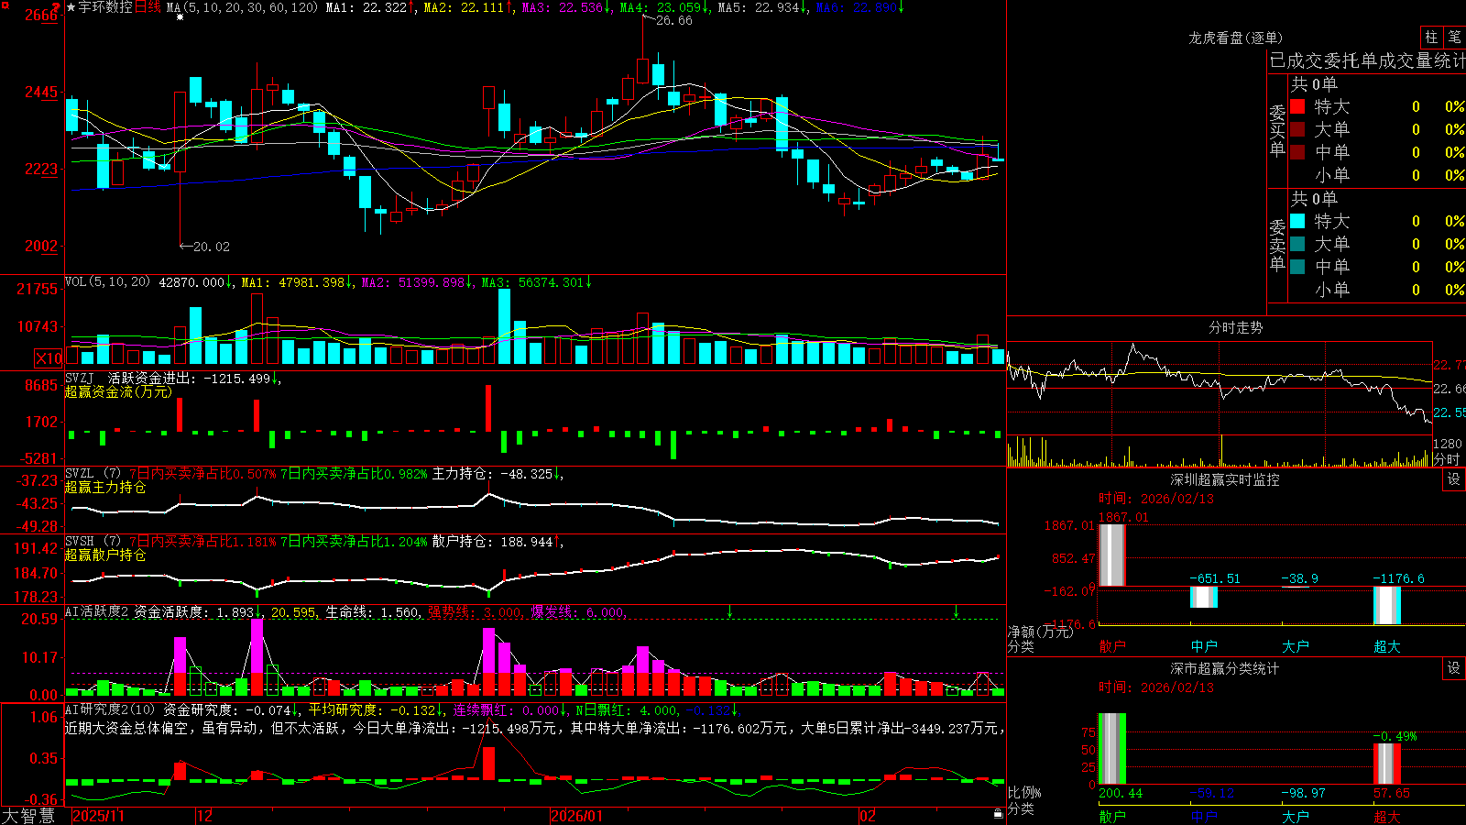This screenshot has height=825, width=1466.
Task: Click the star icon before 宇环数控
Action: [x=71, y=7]
